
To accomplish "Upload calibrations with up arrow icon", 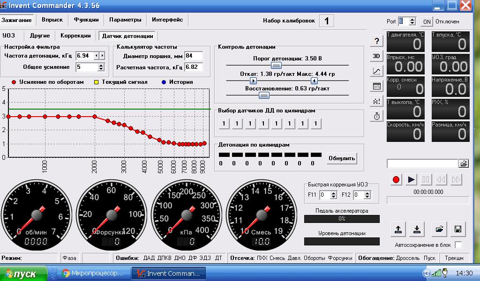I will pyautogui.click(x=398, y=229).
